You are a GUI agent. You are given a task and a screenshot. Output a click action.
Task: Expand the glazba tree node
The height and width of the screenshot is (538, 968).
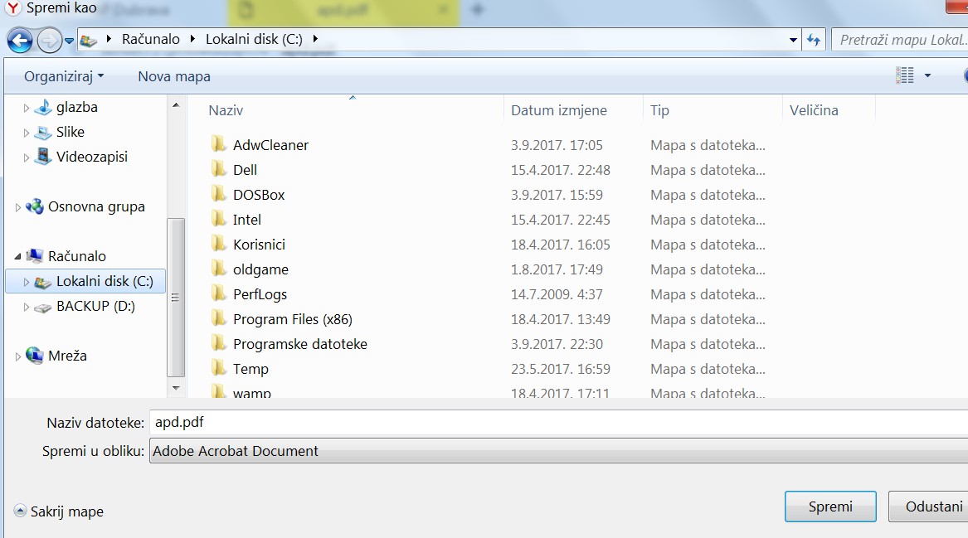[x=27, y=108]
